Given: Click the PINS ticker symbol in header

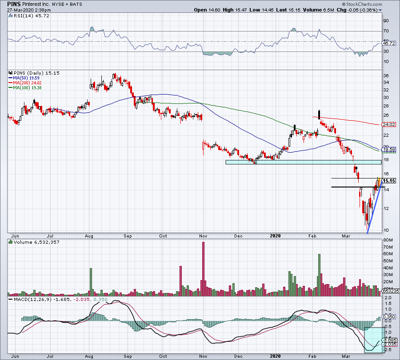Looking at the screenshot, I should [x=14, y=4].
